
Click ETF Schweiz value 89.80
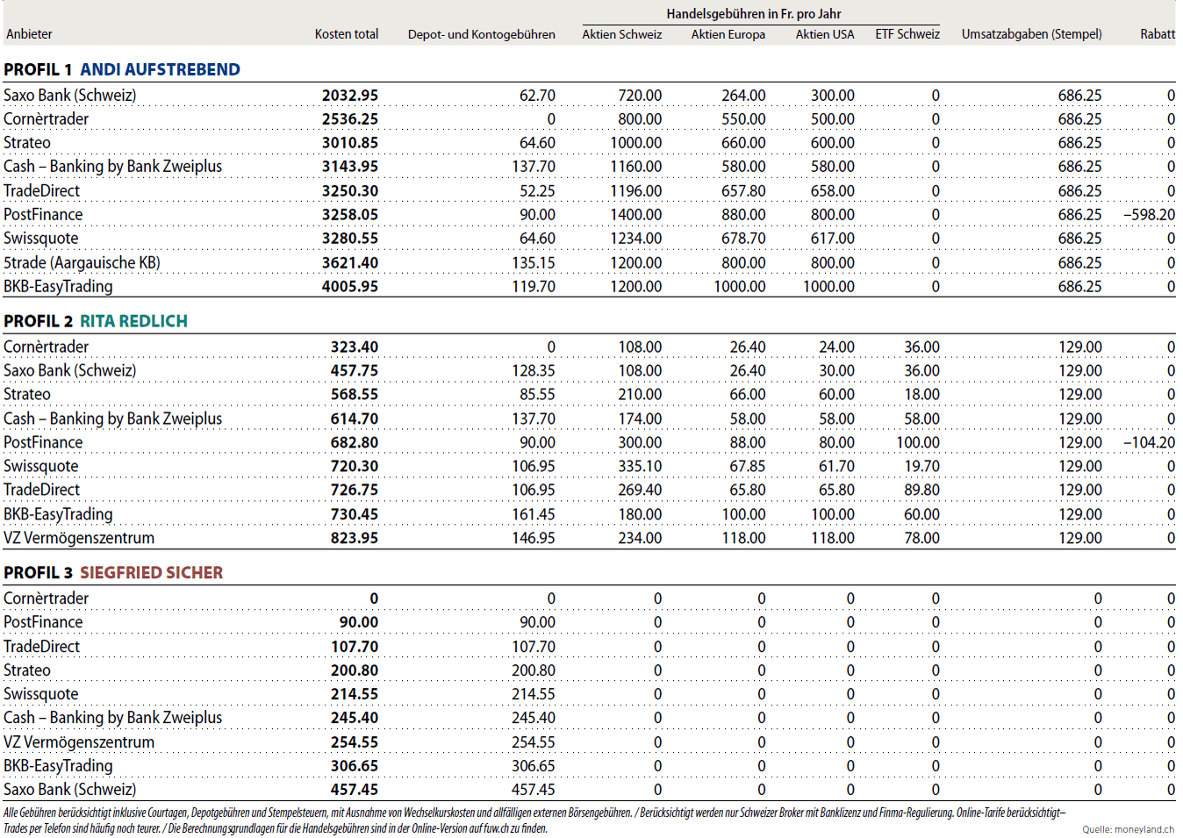pyautogui.click(x=922, y=491)
